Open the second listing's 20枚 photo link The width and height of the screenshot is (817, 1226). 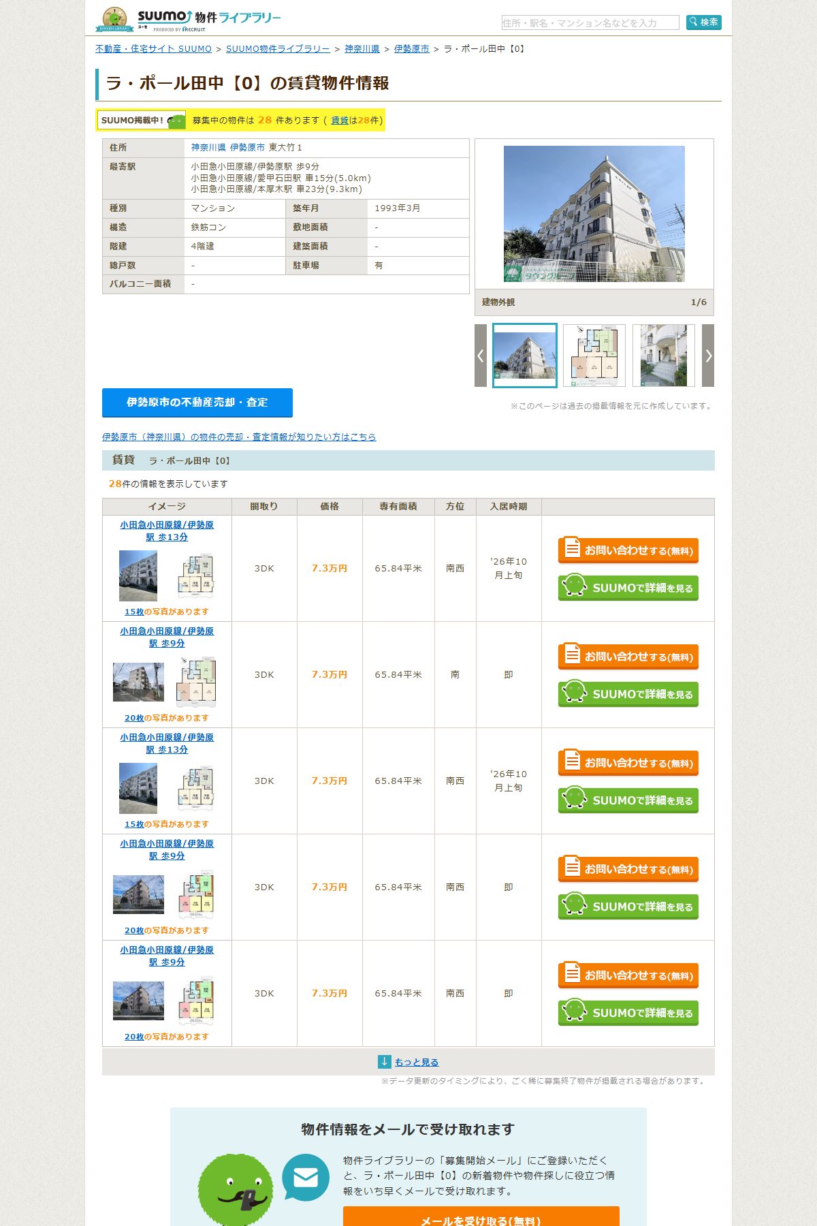pos(134,719)
